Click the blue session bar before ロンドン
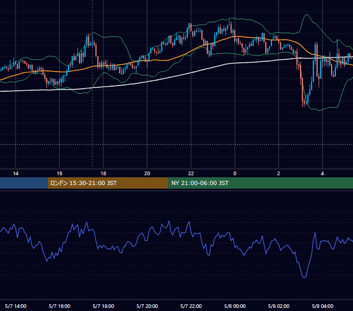 [24, 183]
